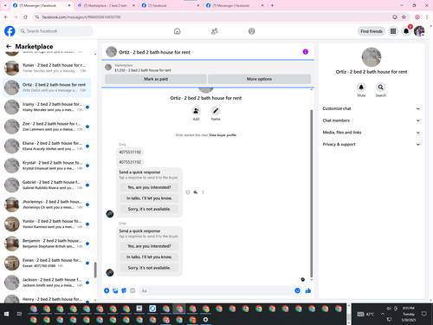Open the View buyer profile link

pyautogui.click(x=223, y=135)
